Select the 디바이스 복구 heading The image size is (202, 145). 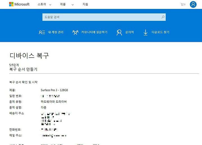click(29, 56)
